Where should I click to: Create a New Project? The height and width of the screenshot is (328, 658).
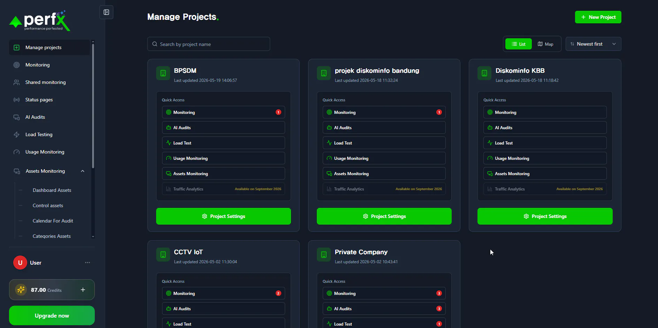pyautogui.click(x=598, y=17)
